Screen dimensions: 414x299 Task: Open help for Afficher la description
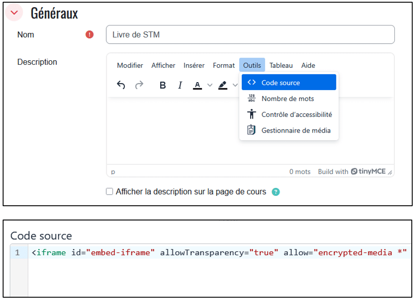pyautogui.click(x=276, y=192)
